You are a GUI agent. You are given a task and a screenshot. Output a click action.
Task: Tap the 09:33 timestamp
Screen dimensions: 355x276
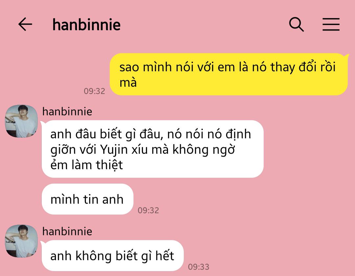coord(199,267)
